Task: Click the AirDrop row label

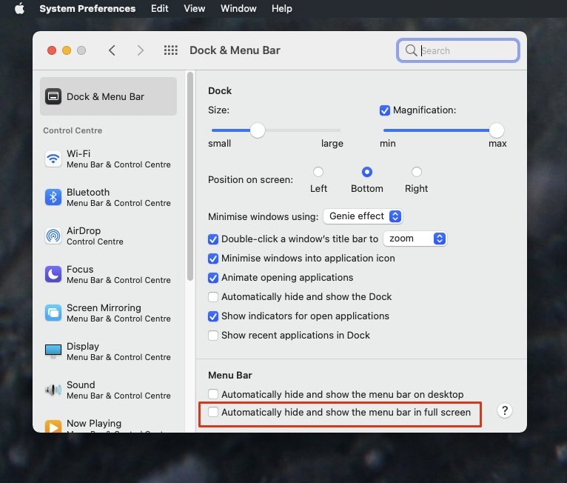Action: (x=84, y=231)
